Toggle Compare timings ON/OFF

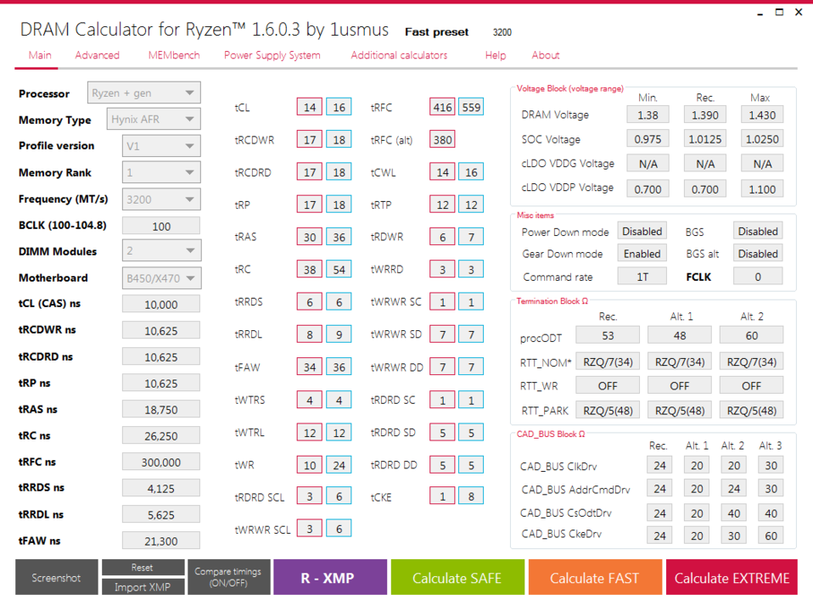(x=228, y=577)
